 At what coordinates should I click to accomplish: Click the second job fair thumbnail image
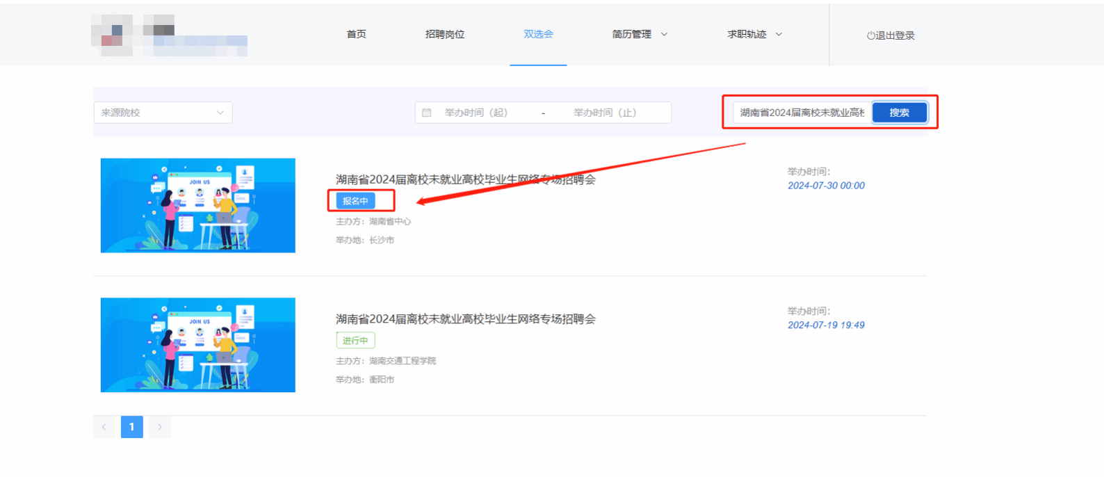pyautogui.click(x=198, y=345)
